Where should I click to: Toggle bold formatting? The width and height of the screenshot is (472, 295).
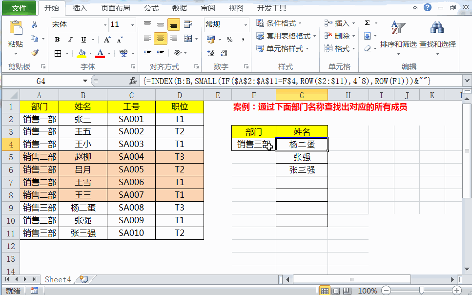pos(57,40)
